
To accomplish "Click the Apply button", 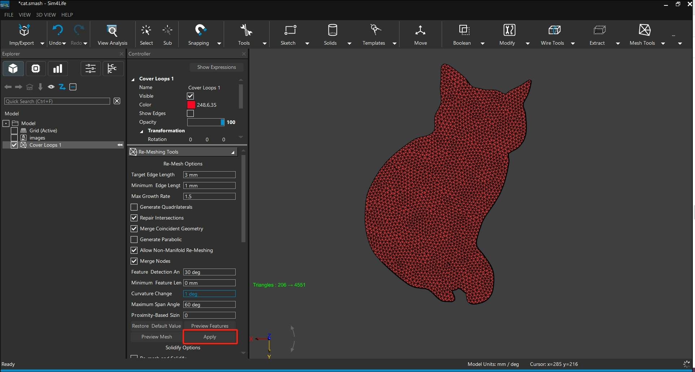I will [x=210, y=337].
